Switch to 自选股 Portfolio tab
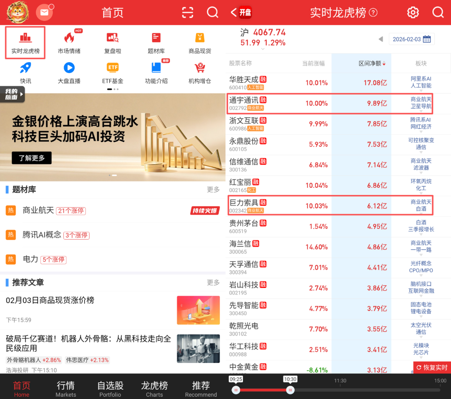Viewport: 451px width, 399px height. click(110, 389)
